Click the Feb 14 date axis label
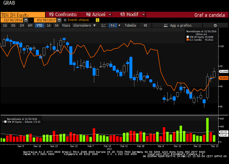Viewport: 229px width, 164px height. (107, 146)
